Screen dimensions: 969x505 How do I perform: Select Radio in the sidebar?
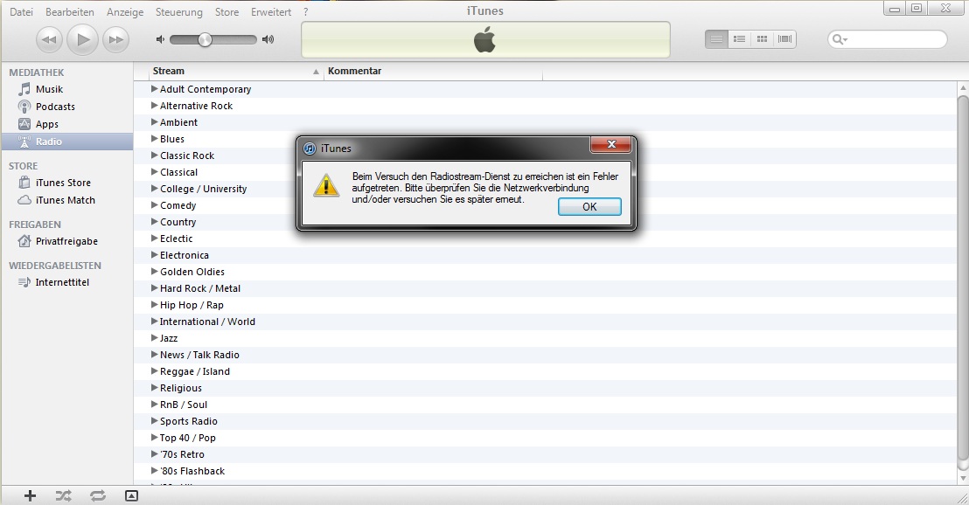pyautogui.click(x=66, y=142)
